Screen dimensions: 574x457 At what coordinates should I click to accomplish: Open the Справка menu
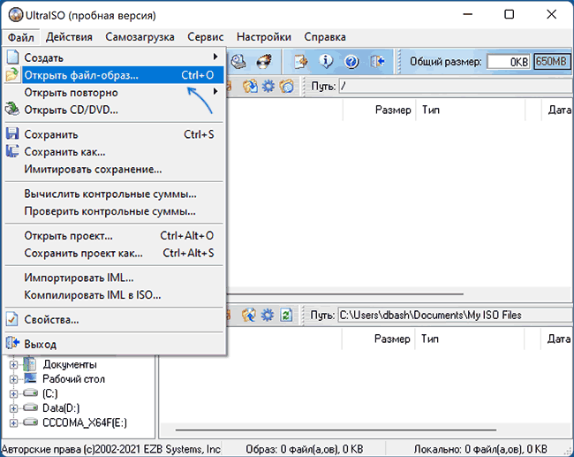coord(325,37)
